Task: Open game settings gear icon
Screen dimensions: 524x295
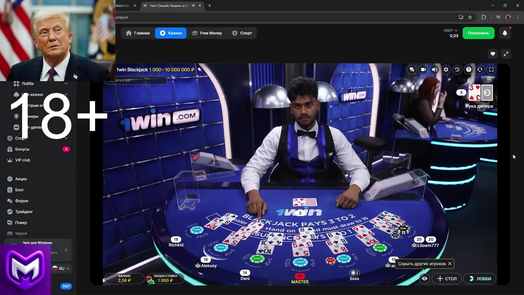Action: coord(446,70)
